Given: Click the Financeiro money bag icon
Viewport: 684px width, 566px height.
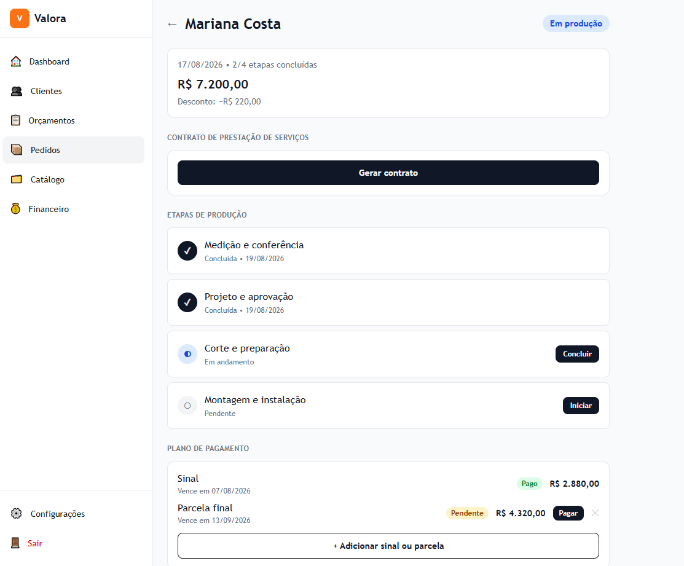Looking at the screenshot, I should pyautogui.click(x=16, y=209).
